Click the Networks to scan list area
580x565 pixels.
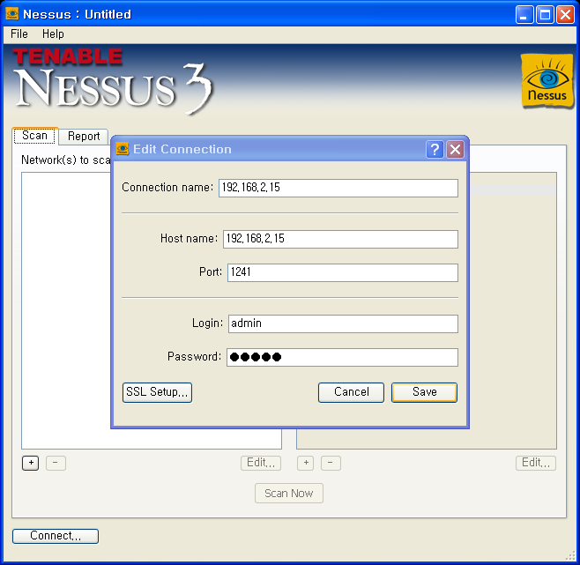pyautogui.click(x=66, y=311)
